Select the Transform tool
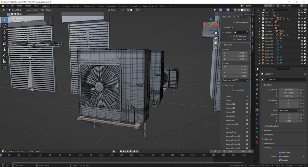 coord(4,49)
